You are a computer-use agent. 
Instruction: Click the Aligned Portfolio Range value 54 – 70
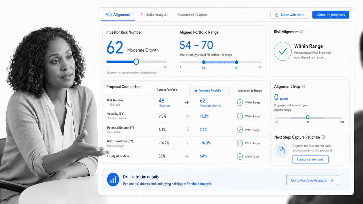tap(196, 45)
